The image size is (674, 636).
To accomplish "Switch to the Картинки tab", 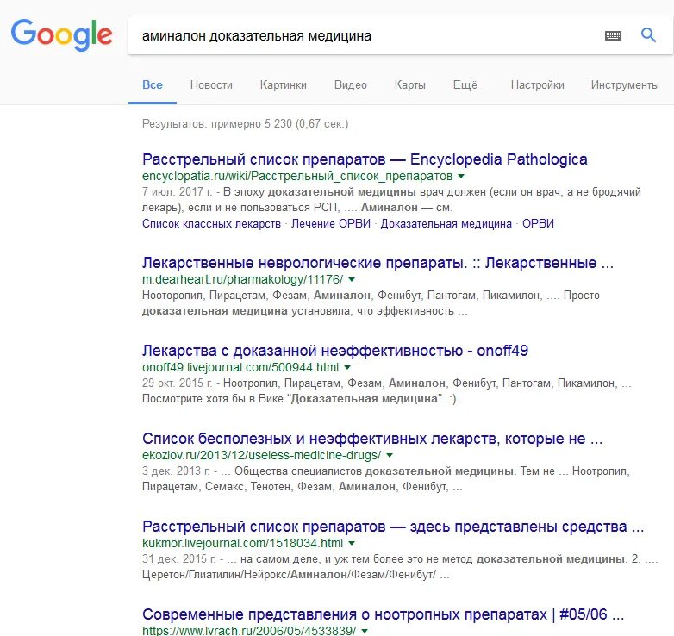I will (284, 84).
